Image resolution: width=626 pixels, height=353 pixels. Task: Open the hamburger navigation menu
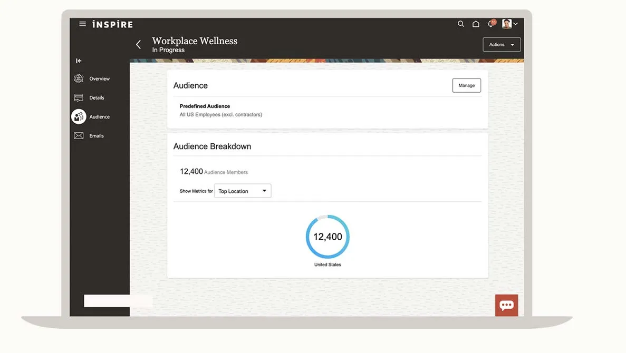pos(82,24)
